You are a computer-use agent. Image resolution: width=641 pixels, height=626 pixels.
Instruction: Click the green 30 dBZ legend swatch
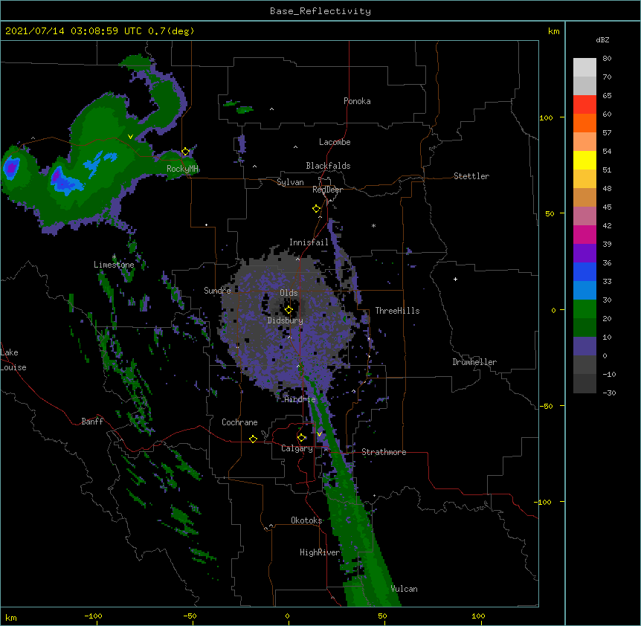pos(584,309)
